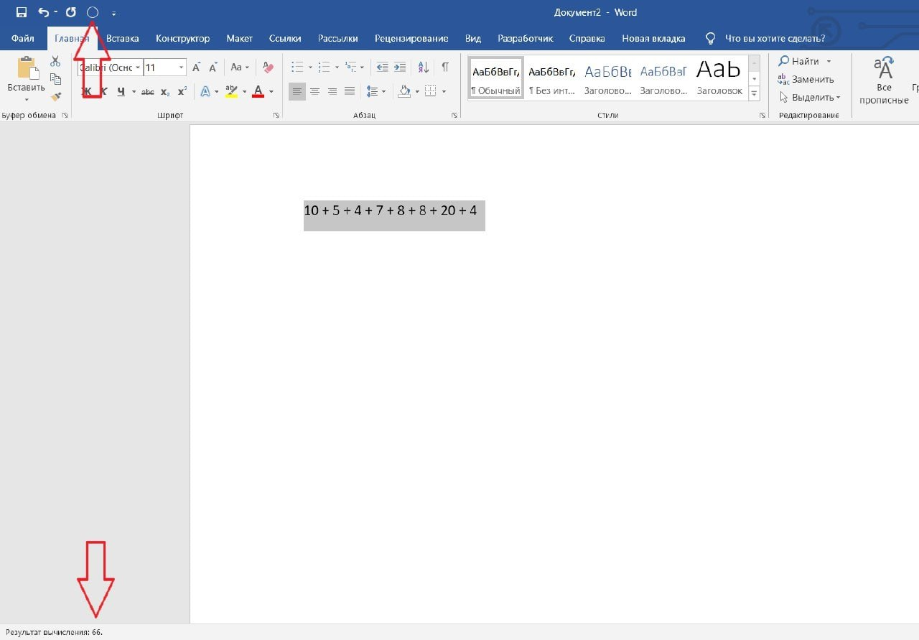Switch to the Вставка ribbon tab
The height and width of the screenshot is (640, 919).
click(122, 38)
